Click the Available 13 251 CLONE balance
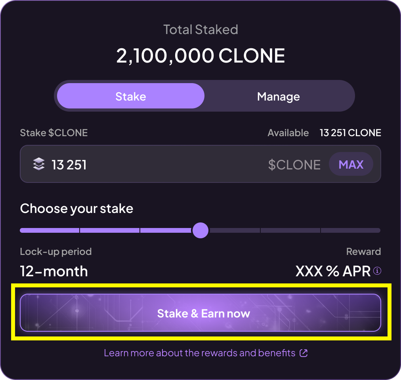The width and height of the screenshot is (401, 380). (350, 133)
